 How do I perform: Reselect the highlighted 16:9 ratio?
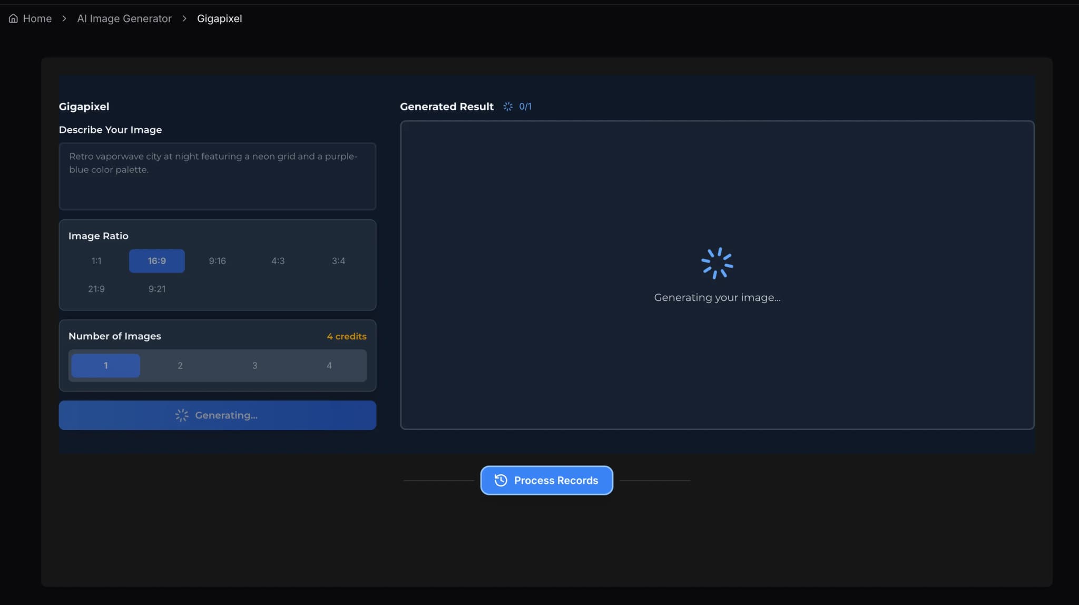coord(156,260)
